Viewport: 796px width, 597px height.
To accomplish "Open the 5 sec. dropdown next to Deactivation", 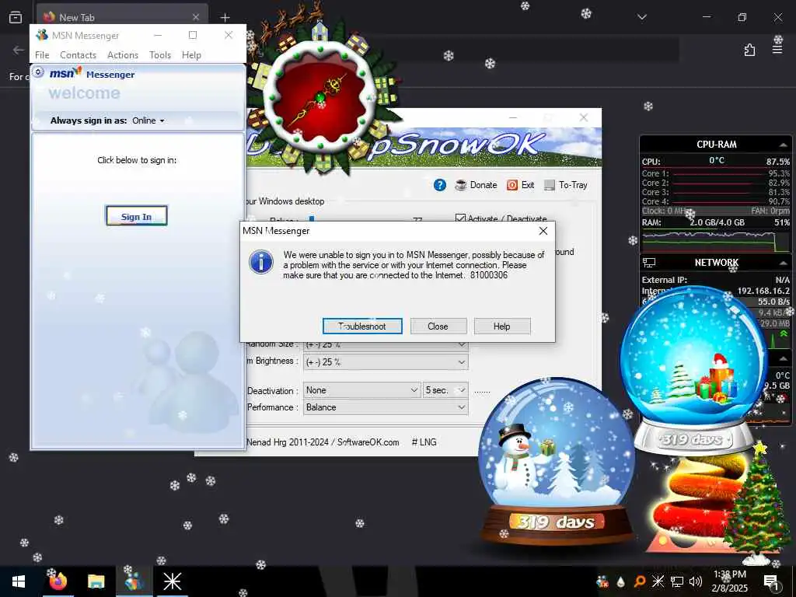I will [445, 390].
